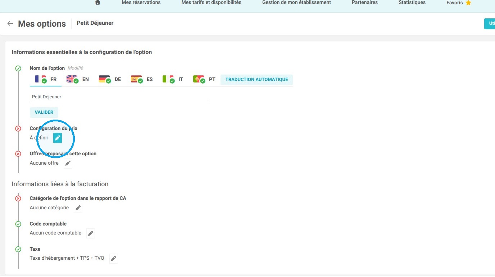Switch to the EN language tab
The image size is (495, 277).
point(78,80)
